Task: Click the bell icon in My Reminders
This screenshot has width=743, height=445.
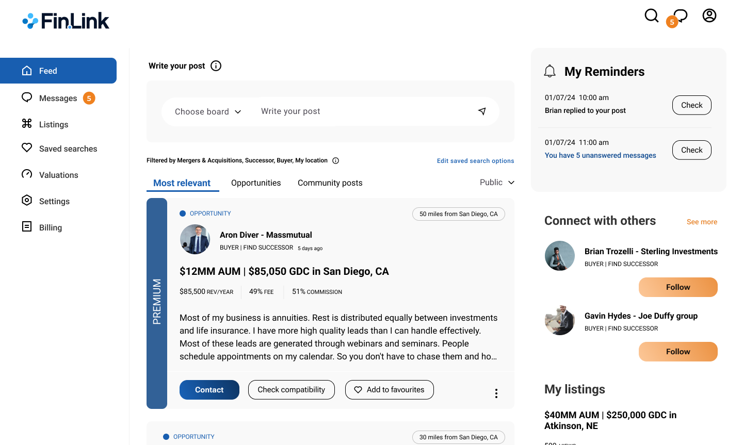Action: pos(550,71)
